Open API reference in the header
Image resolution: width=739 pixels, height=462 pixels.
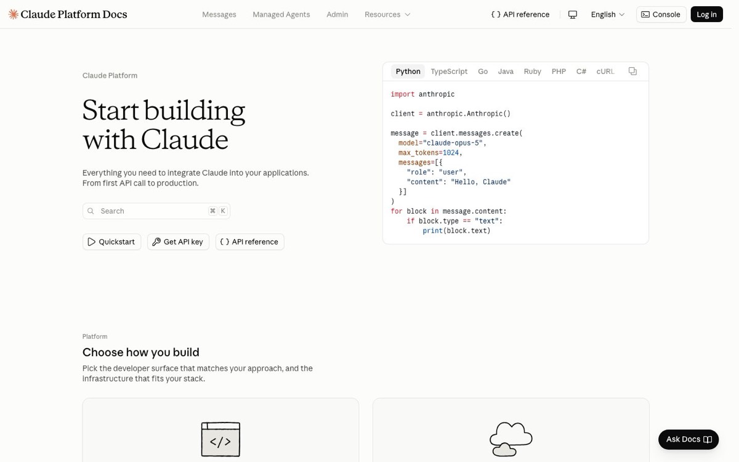(520, 14)
